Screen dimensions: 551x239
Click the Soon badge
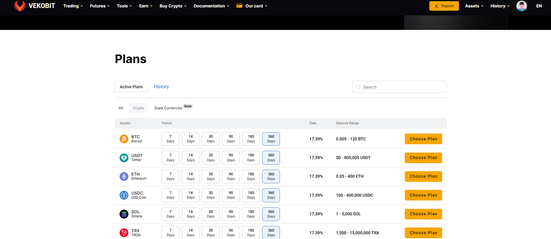[x=188, y=106]
